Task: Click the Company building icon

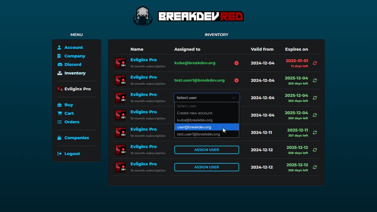Action: click(59, 56)
